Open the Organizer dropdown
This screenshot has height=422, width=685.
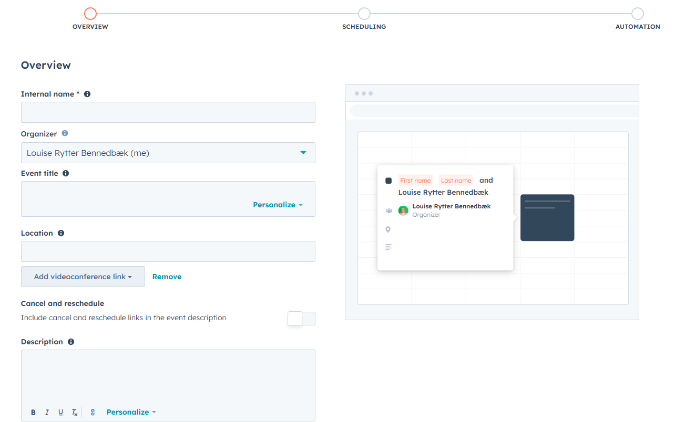click(x=168, y=153)
